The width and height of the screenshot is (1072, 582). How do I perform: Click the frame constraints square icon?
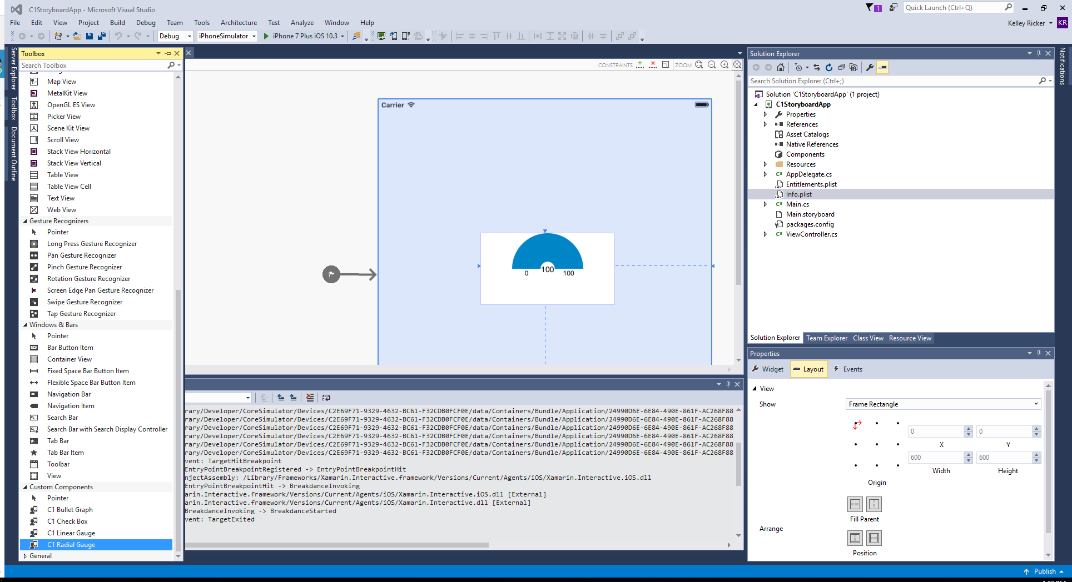click(666, 65)
